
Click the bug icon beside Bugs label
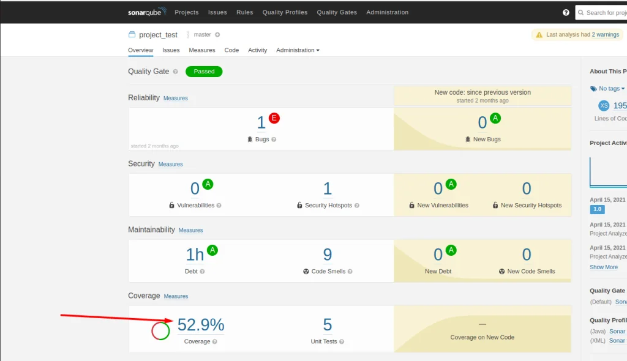250,139
